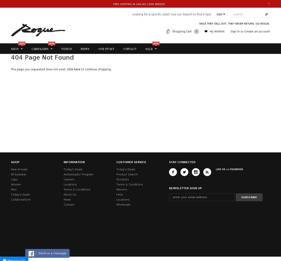Focus the search input field
The width and height of the screenshot is (281, 261).
pyautogui.click(x=248, y=14)
